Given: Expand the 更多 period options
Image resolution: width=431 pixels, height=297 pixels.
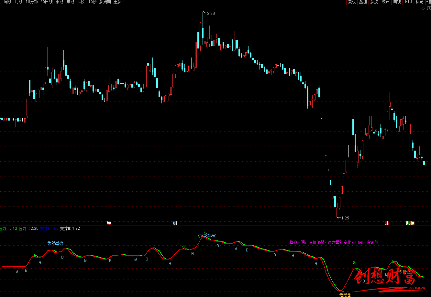Looking at the screenshot, I should point(119,2).
